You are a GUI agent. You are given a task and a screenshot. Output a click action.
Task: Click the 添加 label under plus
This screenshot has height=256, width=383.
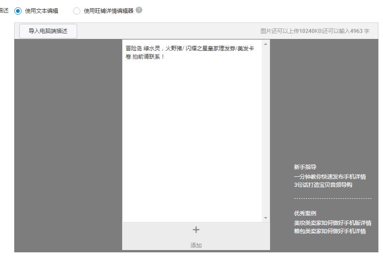click(x=196, y=245)
